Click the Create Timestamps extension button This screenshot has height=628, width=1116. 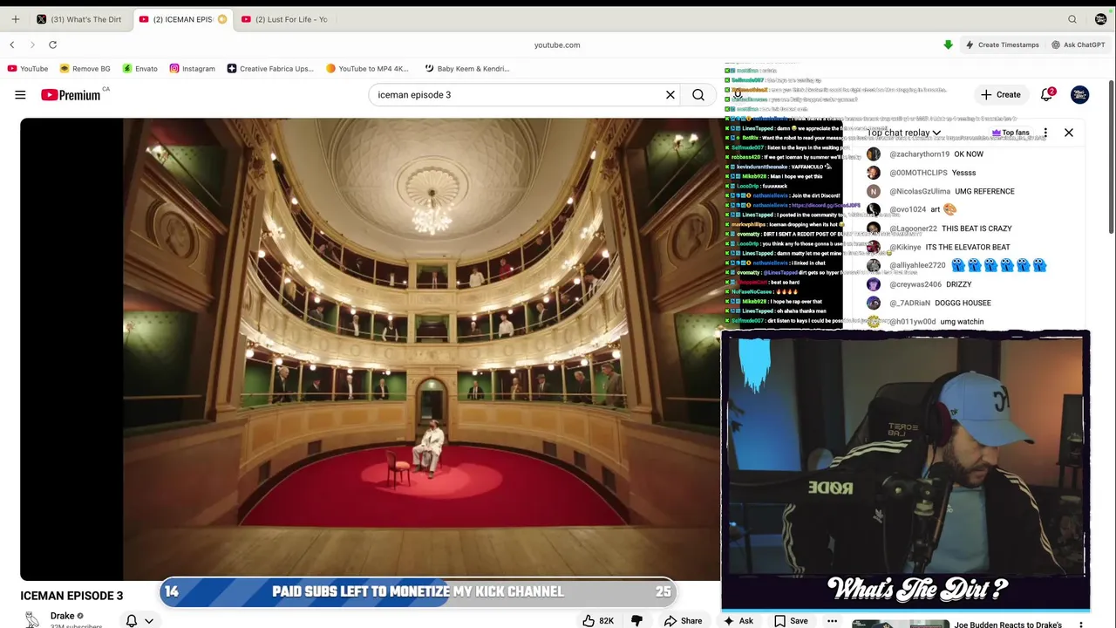[1002, 44]
